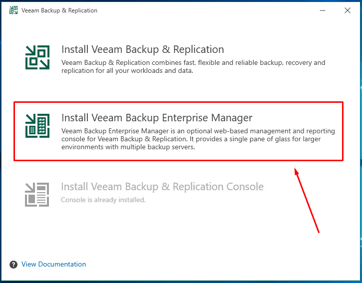Click the greyed-out Console install icon
This screenshot has width=362, height=283.
(x=37, y=194)
